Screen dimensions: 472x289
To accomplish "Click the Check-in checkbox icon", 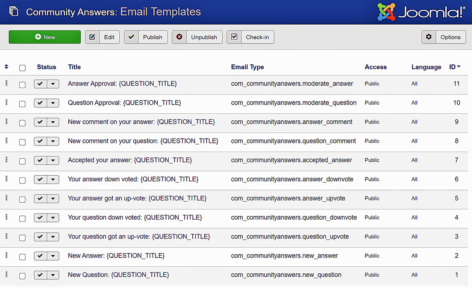I will pyautogui.click(x=234, y=37).
